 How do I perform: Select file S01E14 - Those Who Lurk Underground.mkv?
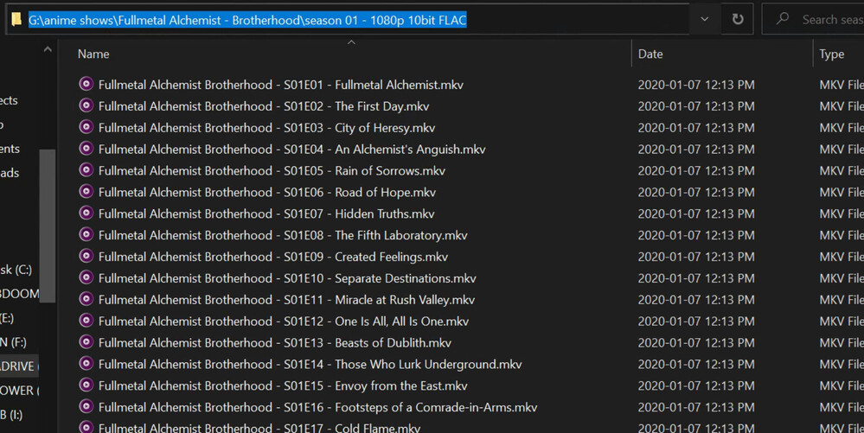310,364
